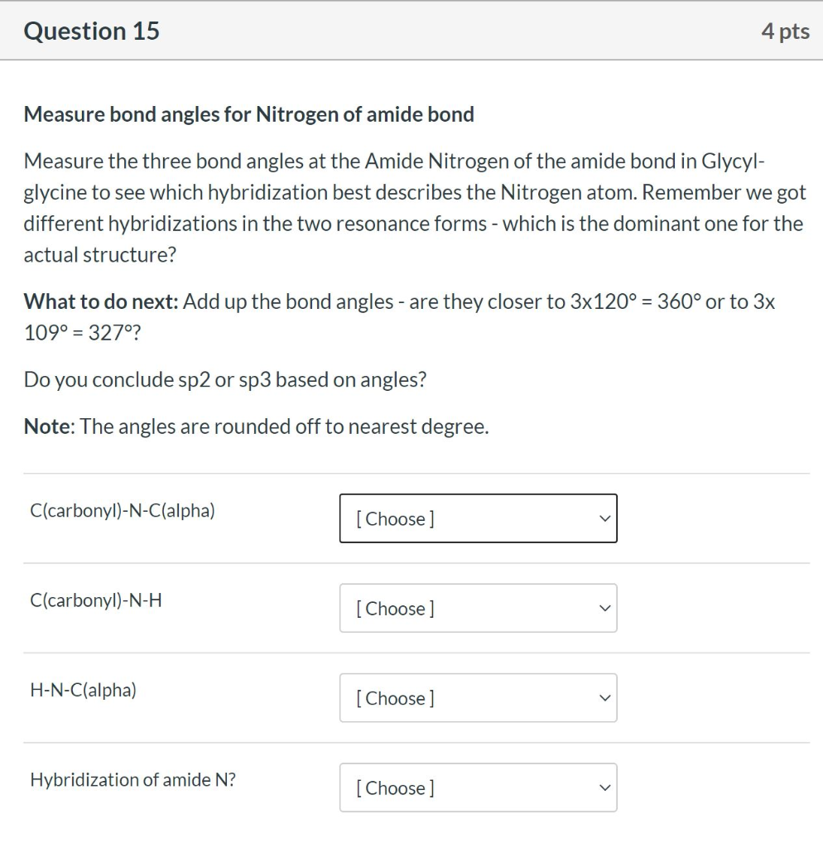Click the sp2 or sp3 question text
The width and height of the screenshot is (823, 848).
(x=225, y=379)
